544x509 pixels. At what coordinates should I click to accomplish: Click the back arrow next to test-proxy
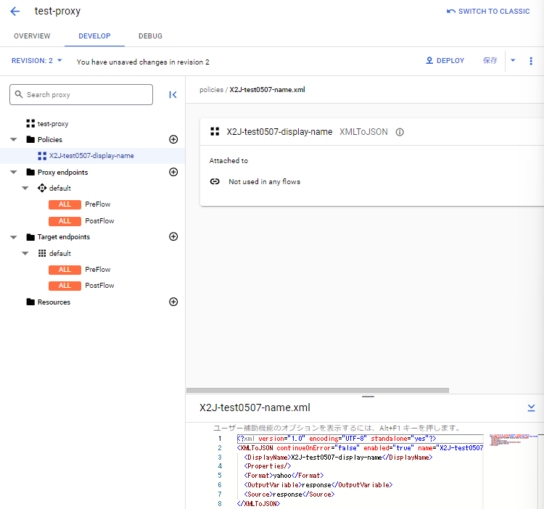click(15, 12)
